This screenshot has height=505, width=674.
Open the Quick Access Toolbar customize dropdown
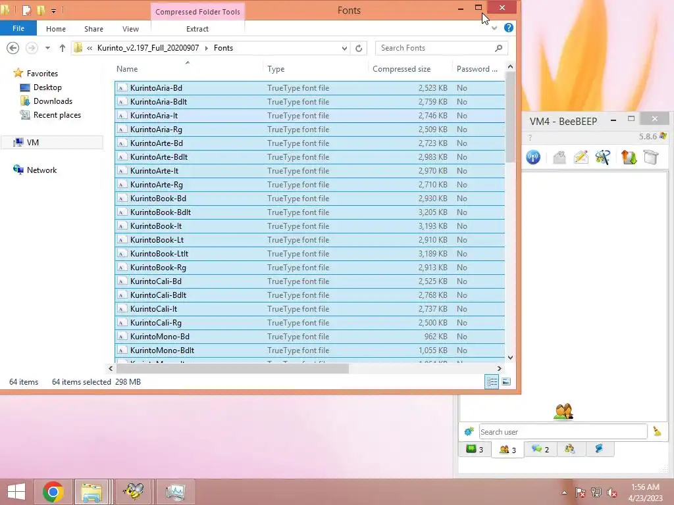[54, 11]
